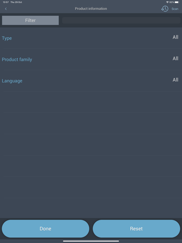The height and width of the screenshot is (243, 182).
Task: Select the Product information title bar
Action: [x=91, y=9]
